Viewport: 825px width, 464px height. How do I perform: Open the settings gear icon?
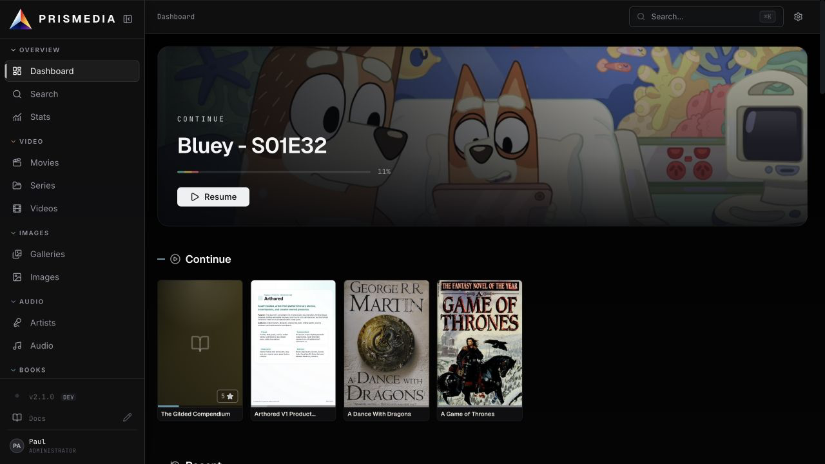tap(798, 17)
